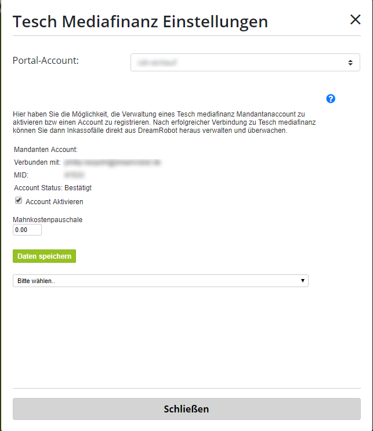Click the Portal-Account: label
The height and width of the screenshot is (431, 373).
[x=46, y=60]
